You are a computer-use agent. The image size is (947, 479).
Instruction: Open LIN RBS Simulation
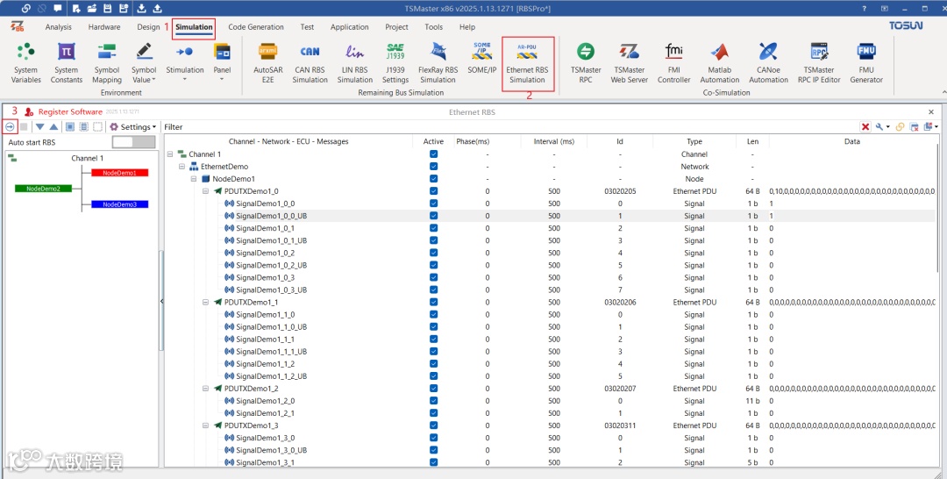coord(354,63)
